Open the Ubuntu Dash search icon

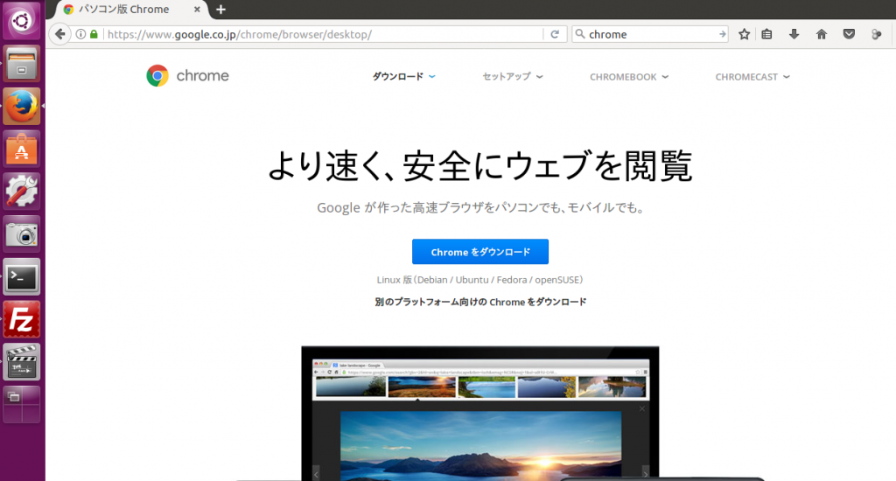(21, 21)
